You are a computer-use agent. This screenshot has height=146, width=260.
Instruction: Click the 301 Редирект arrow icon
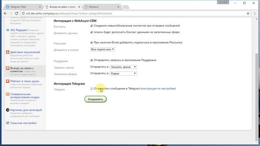[8, 30]
